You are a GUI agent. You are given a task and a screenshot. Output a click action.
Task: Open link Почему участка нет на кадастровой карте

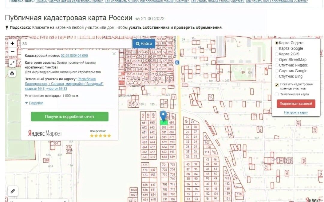tap(69, 2)
